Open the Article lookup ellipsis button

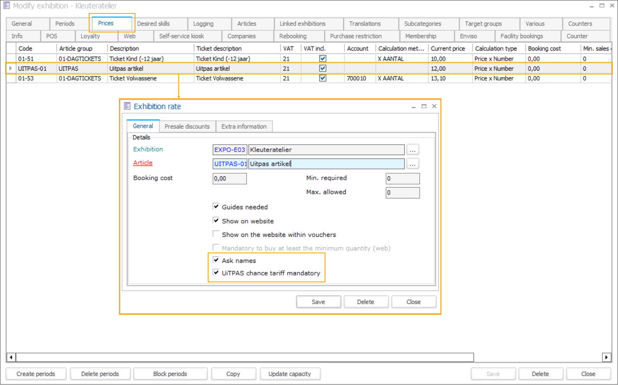(x=413, y=164)
